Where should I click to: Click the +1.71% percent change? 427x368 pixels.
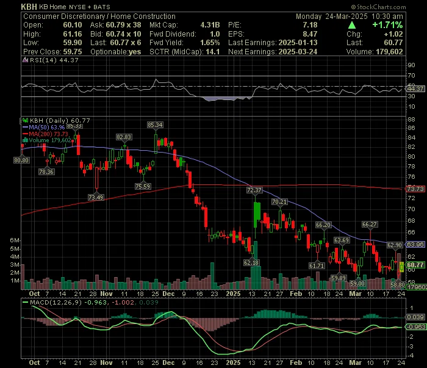pos(387,25)
